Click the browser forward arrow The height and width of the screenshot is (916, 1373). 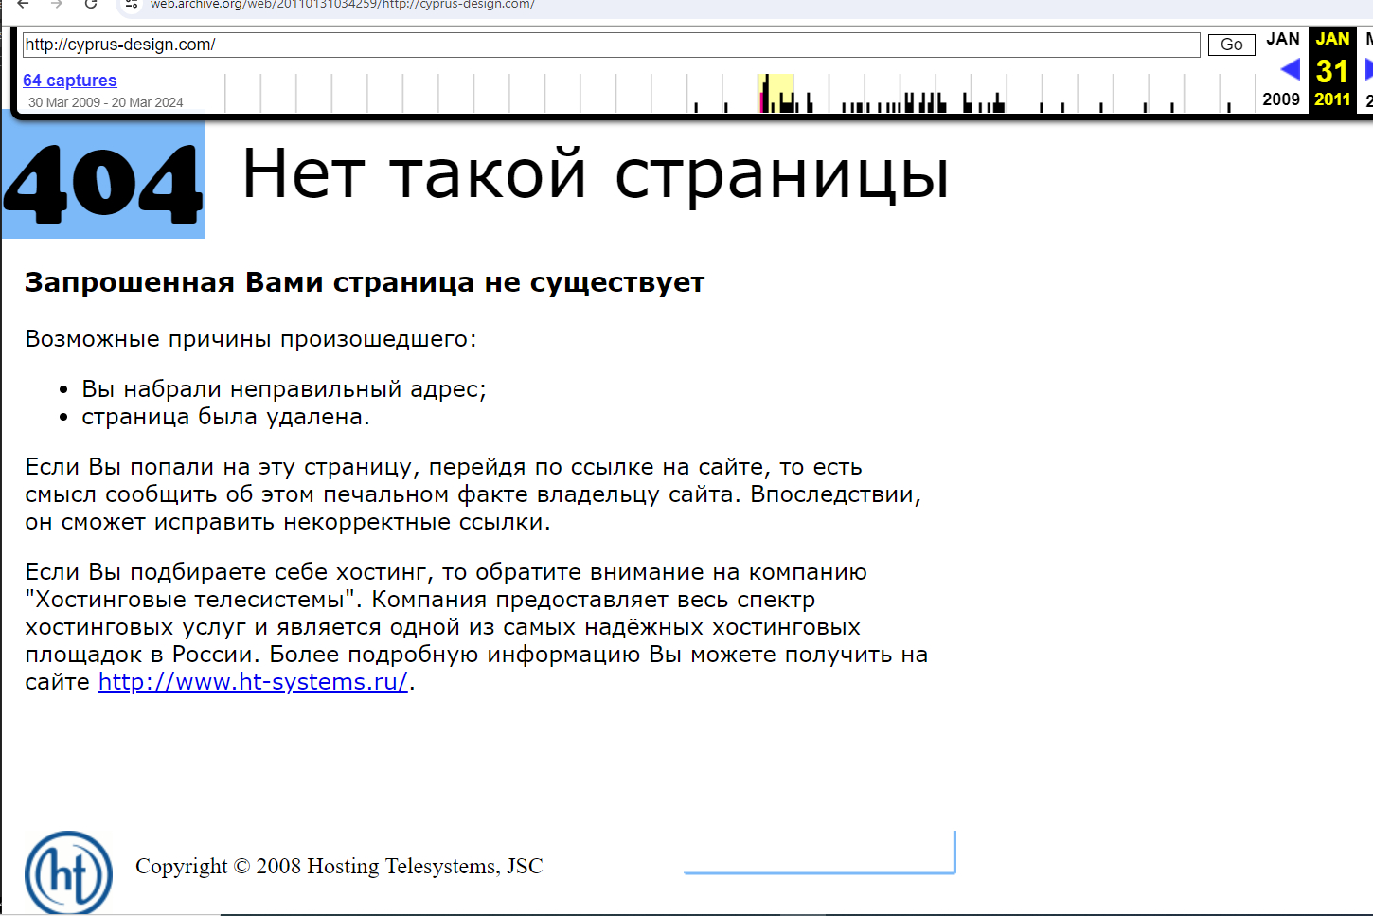[x=57, y=5]
